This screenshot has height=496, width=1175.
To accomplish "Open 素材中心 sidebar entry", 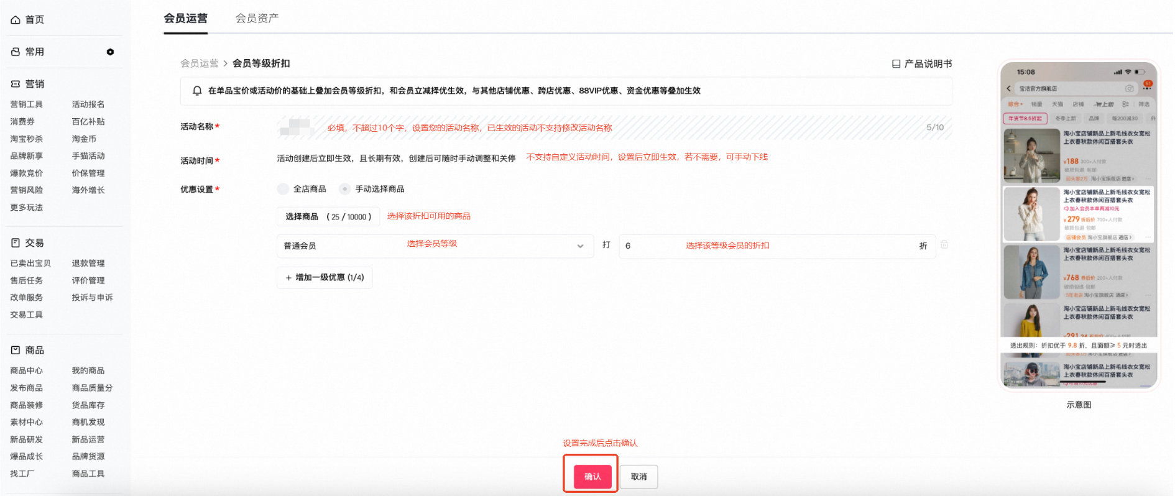I will [x=27, y=423].
